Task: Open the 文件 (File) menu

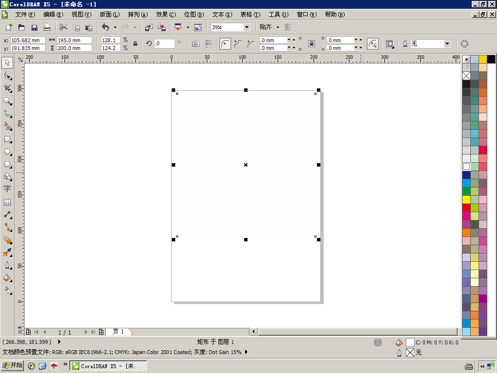Action: (25, 15)
